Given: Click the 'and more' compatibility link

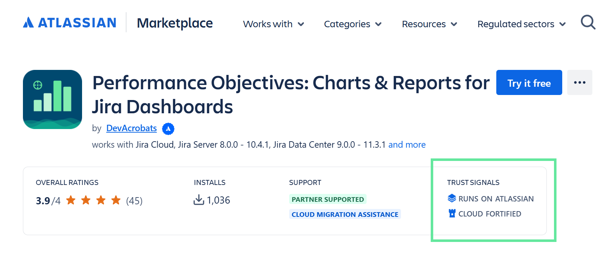Looking at the screenshot, I should coord(407,144).
